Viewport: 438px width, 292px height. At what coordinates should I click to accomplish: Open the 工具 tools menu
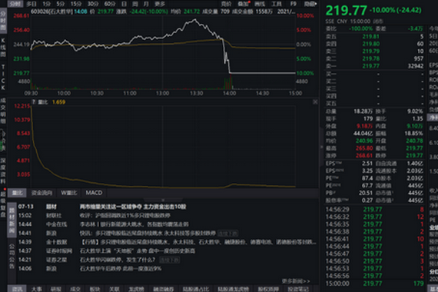pos(277,4)
